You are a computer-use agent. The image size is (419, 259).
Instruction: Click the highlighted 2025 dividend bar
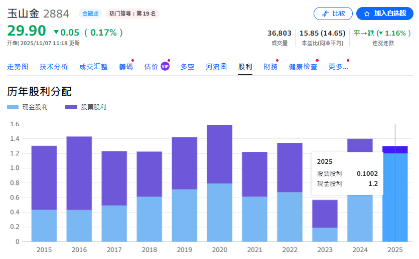395,194
